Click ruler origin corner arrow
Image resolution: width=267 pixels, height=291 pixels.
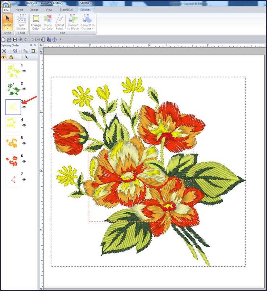(41, 45)
